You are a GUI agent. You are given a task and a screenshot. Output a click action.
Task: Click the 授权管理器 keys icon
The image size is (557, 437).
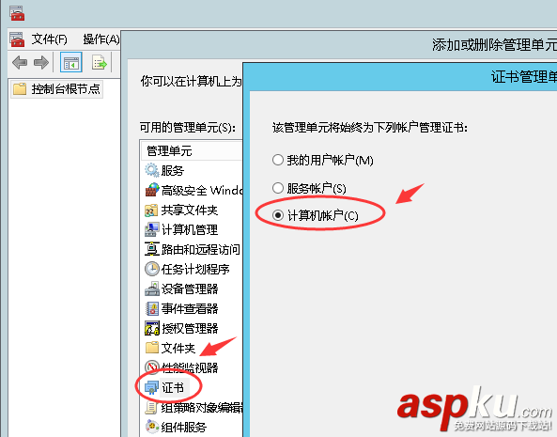[x=151, y=328]
